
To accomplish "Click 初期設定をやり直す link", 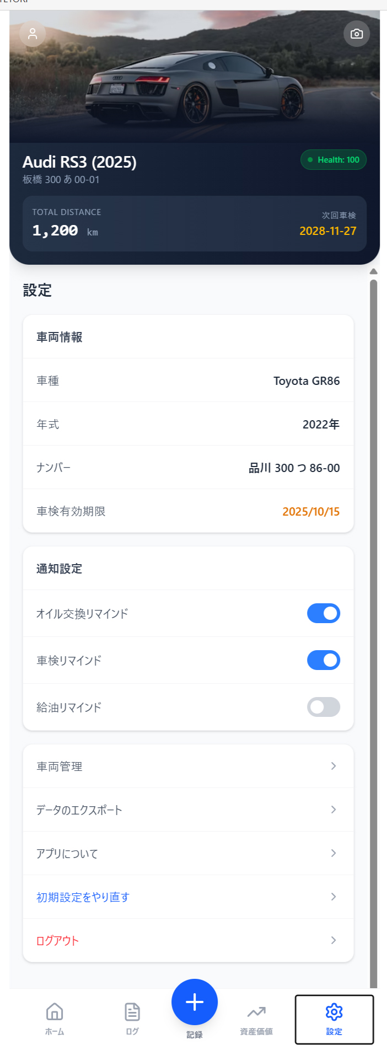I will coord(83,897).
